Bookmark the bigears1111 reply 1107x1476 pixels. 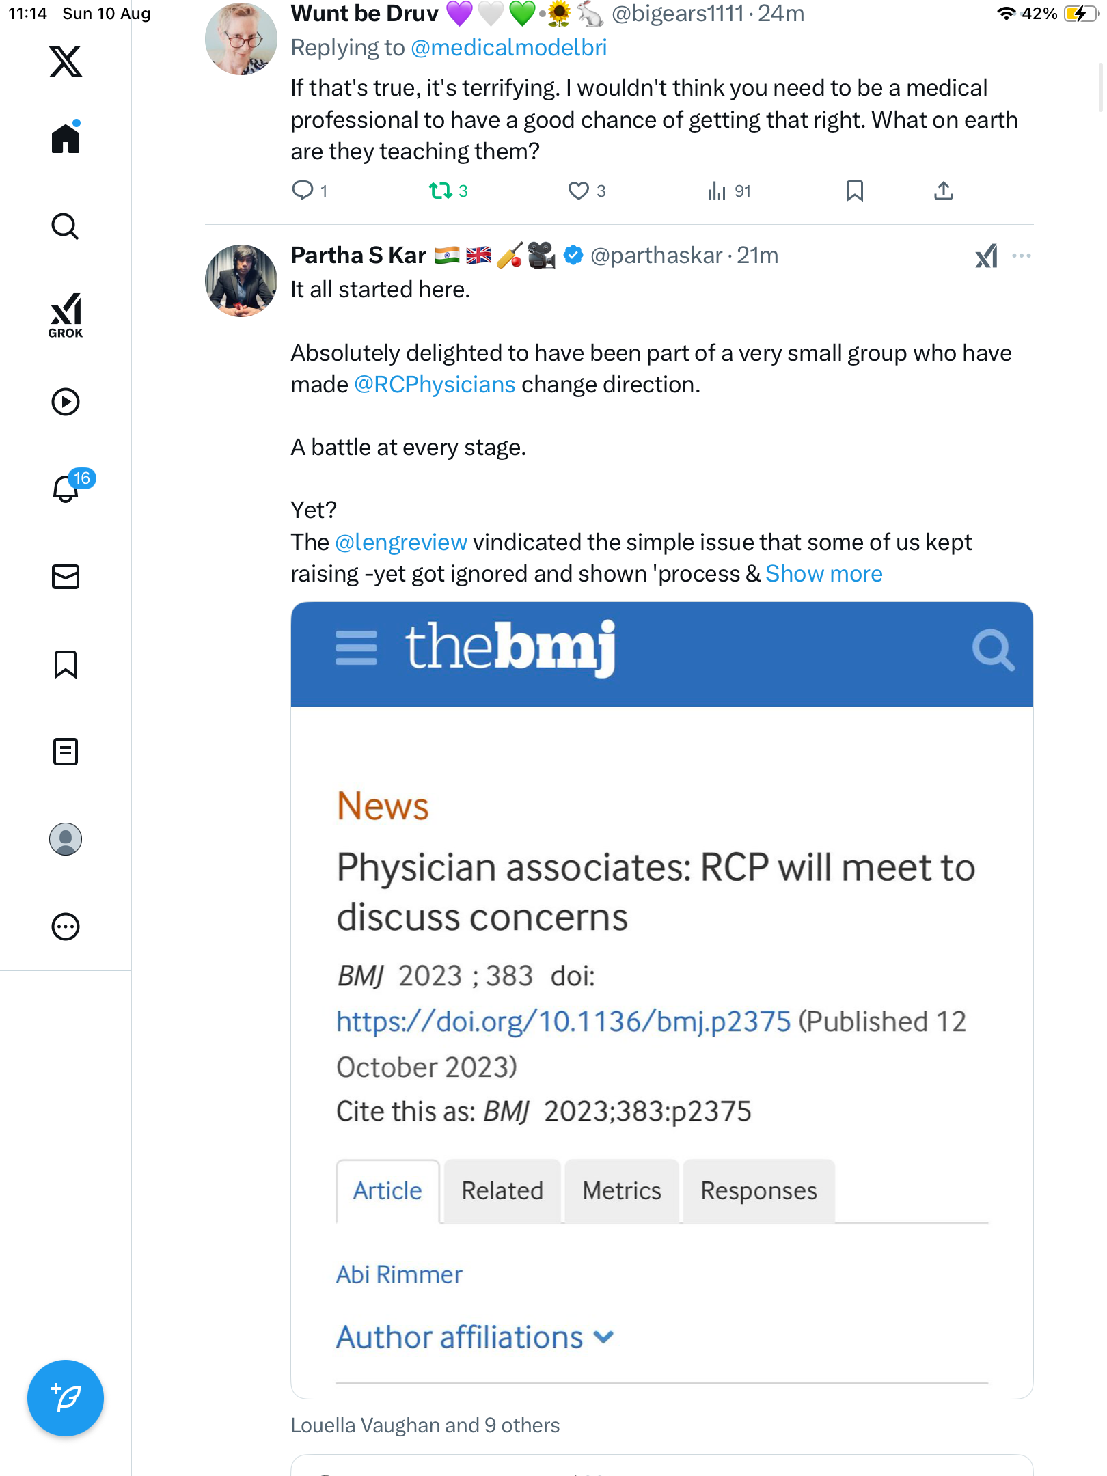pyautogui.click(x=854, y=191)
